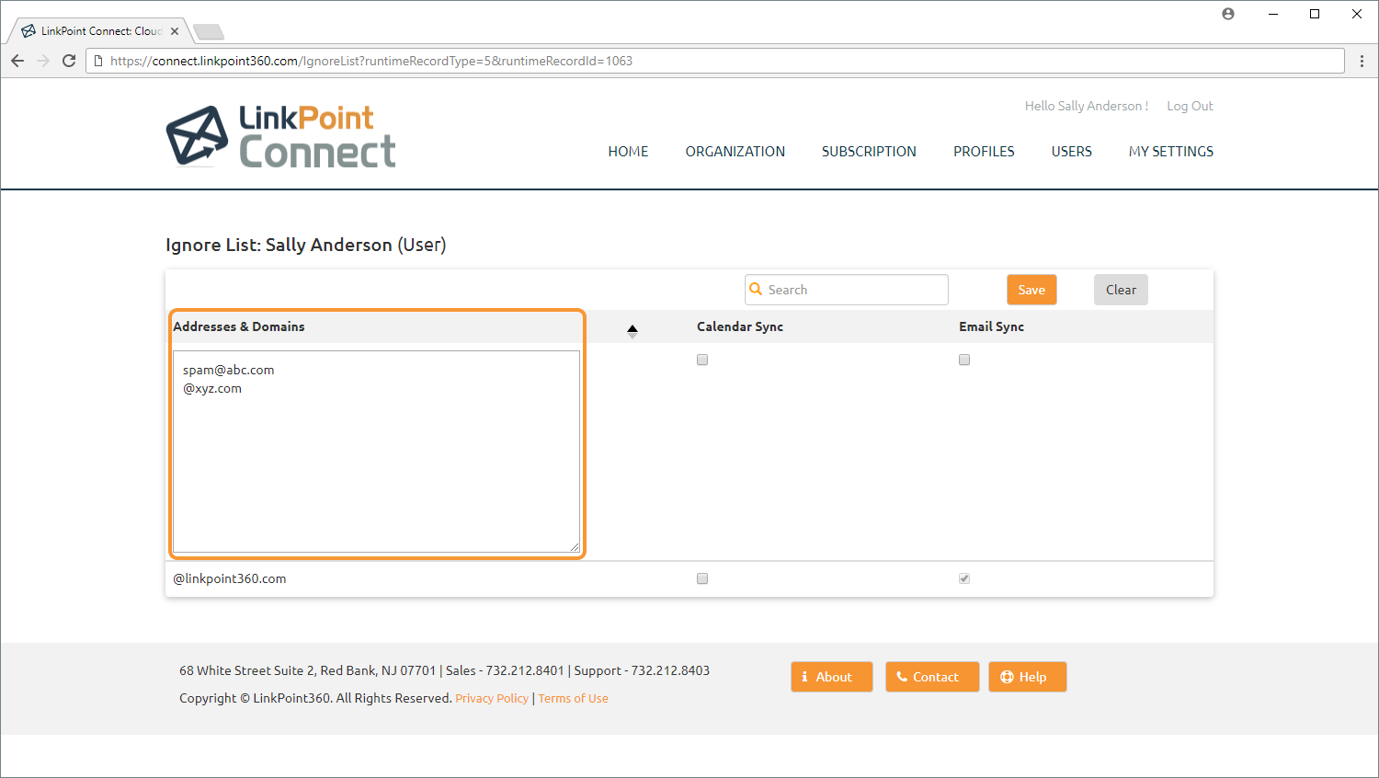
Task: Maximize the browser window
Action: (1315, 14)
